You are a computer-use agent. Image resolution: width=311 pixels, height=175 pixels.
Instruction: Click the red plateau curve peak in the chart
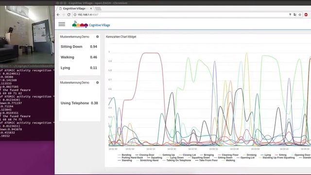(x=151, y=53)
